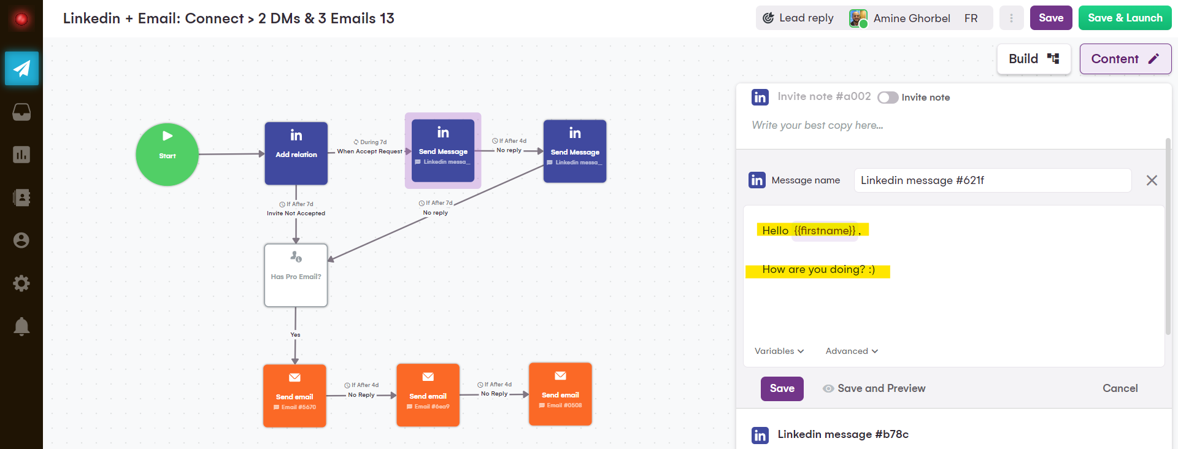The width and height of the screenshot is (1178, 449).
Task: Open the notifications bell icon
Action: [x=21, y=326]
